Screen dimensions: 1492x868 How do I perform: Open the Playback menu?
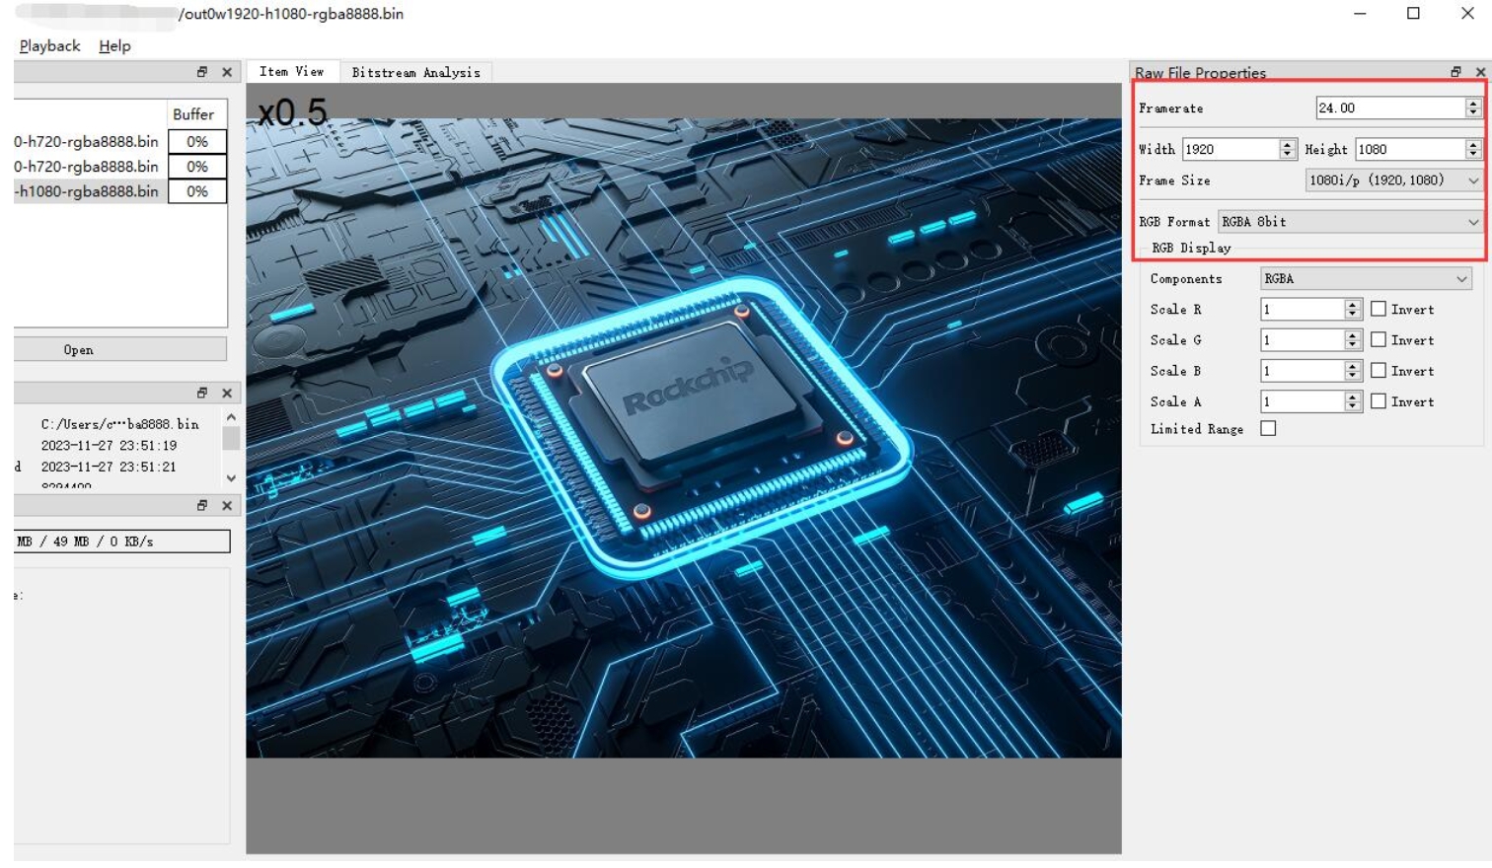pos(50,45)
